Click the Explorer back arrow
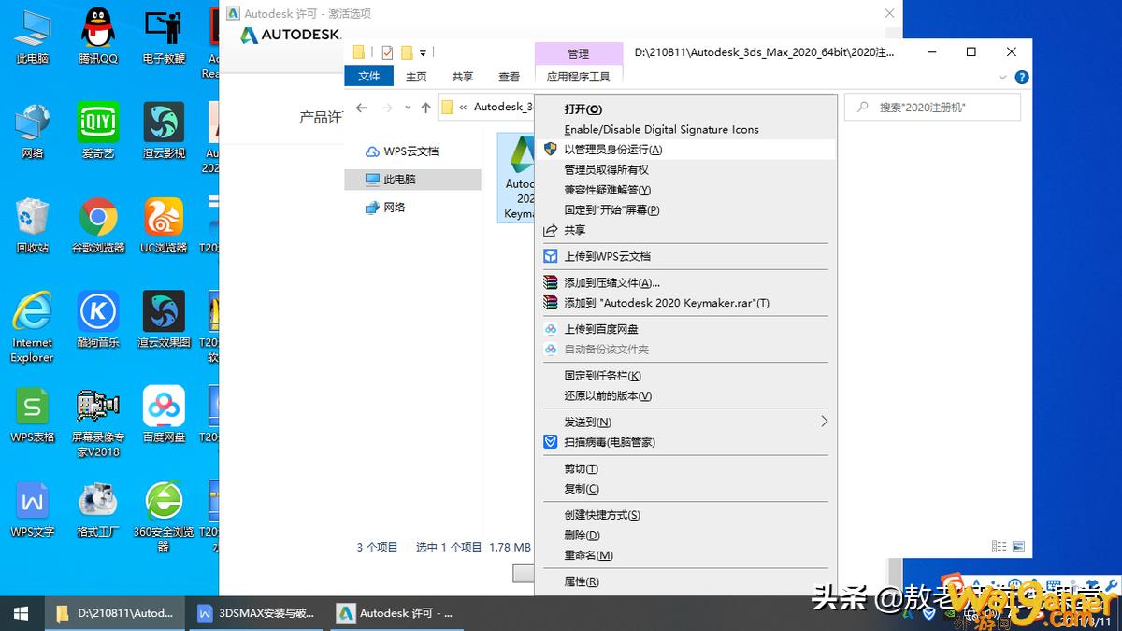 coord(362,108)
